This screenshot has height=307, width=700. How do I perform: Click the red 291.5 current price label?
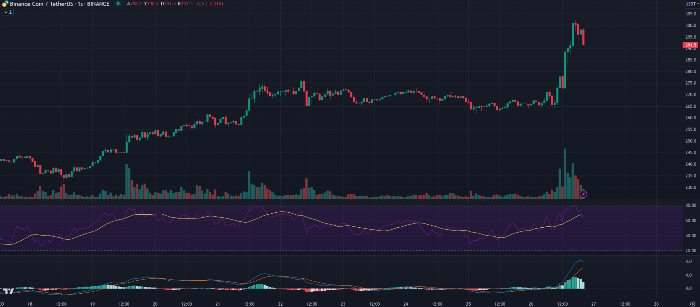(x=690, y=45)
